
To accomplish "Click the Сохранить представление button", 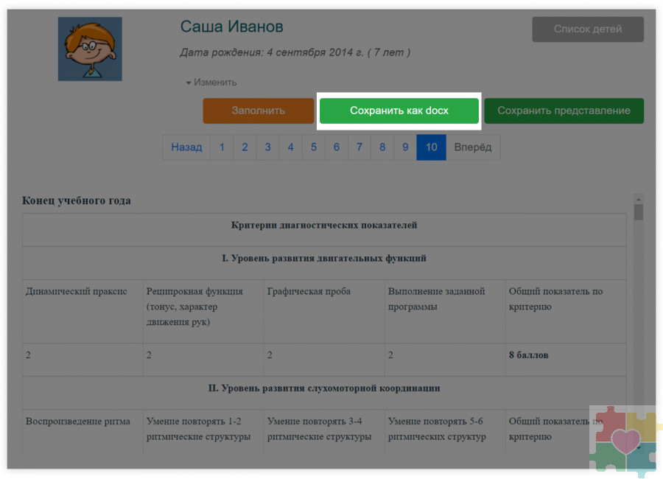I will point(564,111).
